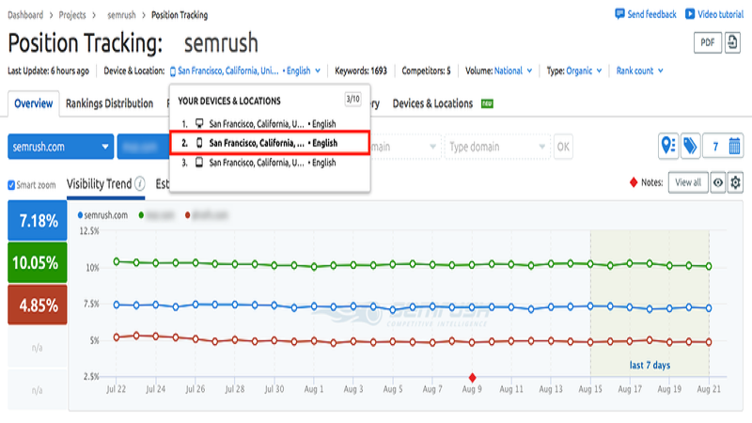The height and width of the screenshot is (423, 752).
Task: Click the Send feedback speech bubble icon
Action: (619, 14)
